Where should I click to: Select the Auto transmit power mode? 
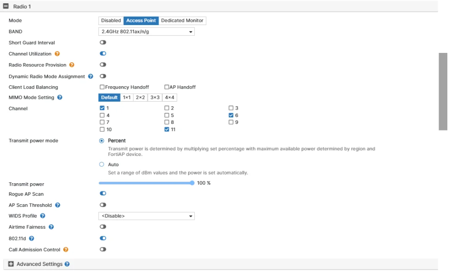pyautogui.click(x=102, y=164)
